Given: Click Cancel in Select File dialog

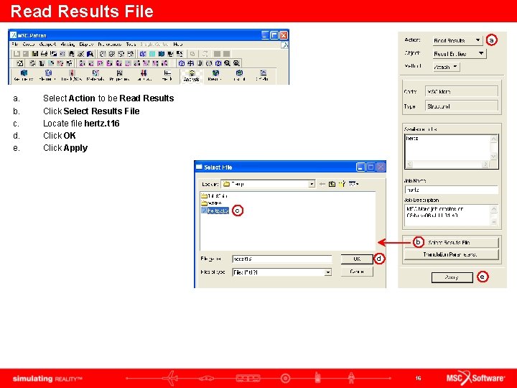Looking at the screenshot, I should [x=357, y=272].
